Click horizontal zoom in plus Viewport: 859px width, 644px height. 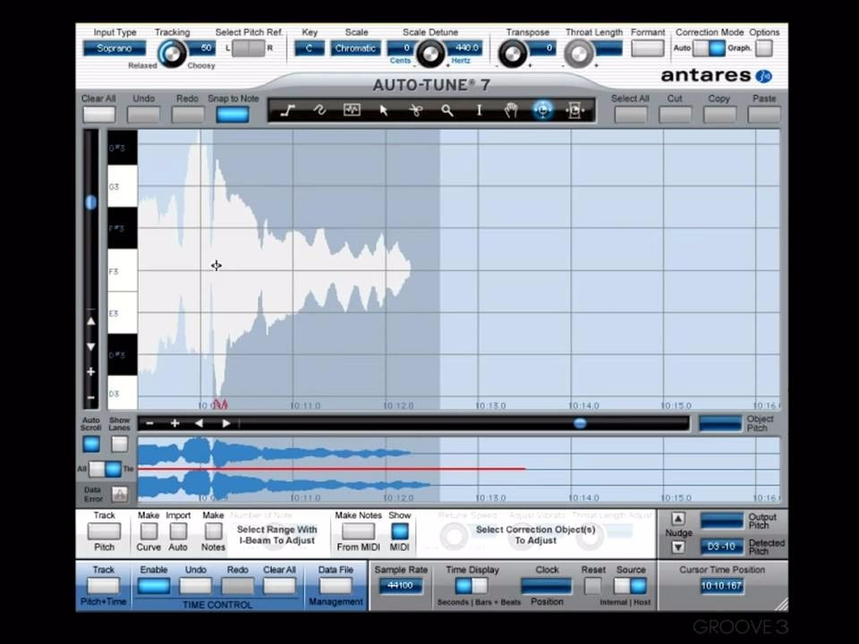coord(174,423)
